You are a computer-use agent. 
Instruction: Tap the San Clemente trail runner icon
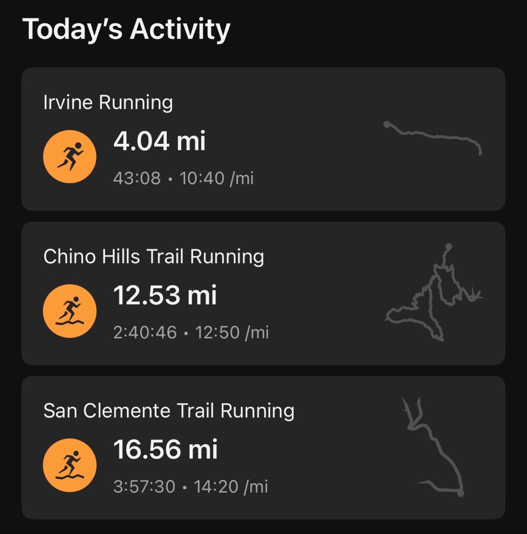[x=70, y=465]
